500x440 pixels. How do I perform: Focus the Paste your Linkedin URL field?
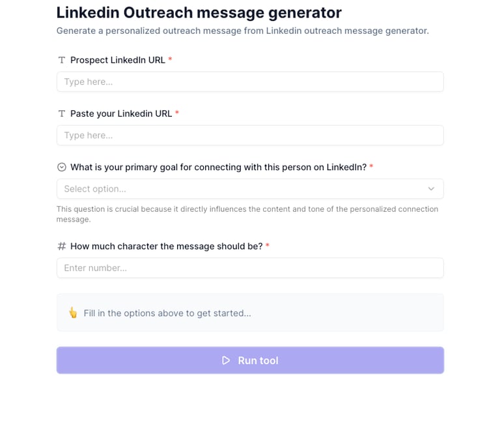(x=250, y=136)
